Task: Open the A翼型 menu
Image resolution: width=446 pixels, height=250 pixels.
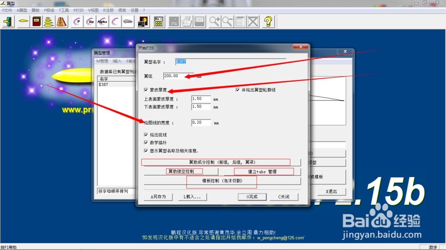Action: tap(21, 10)
